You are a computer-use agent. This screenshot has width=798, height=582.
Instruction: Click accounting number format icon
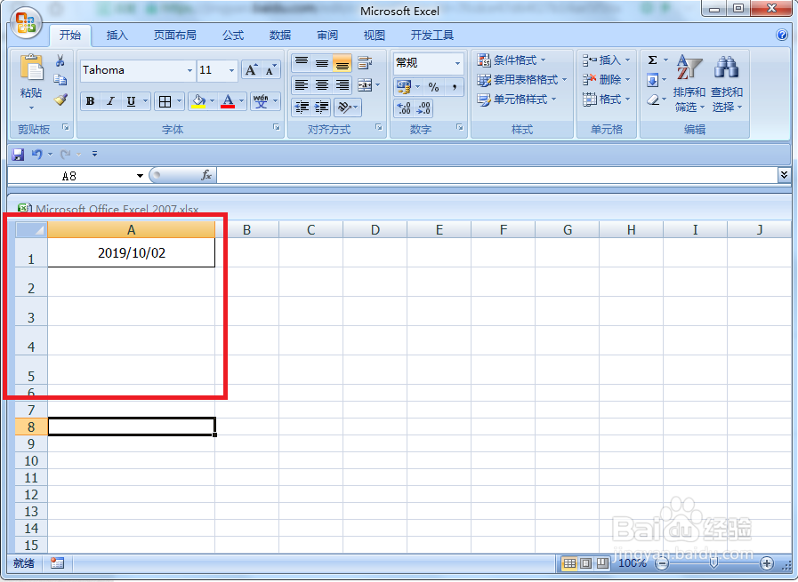(404, 87)
